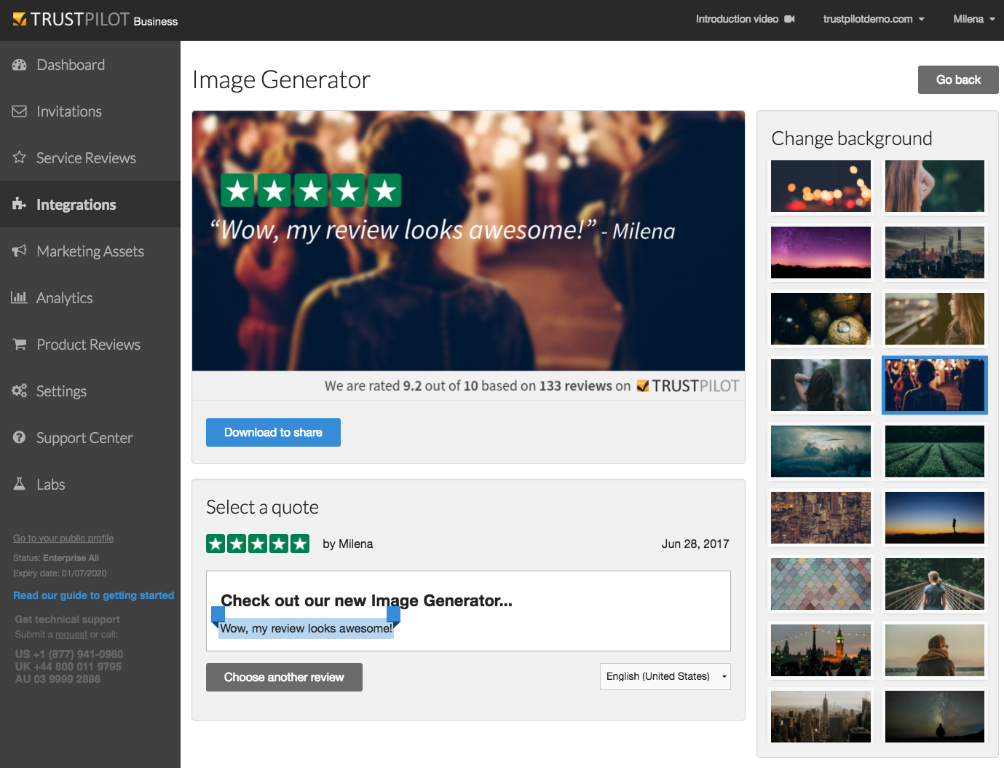Pick the woman on bridge background
The image size is (1004, 768).
point(935,584)
